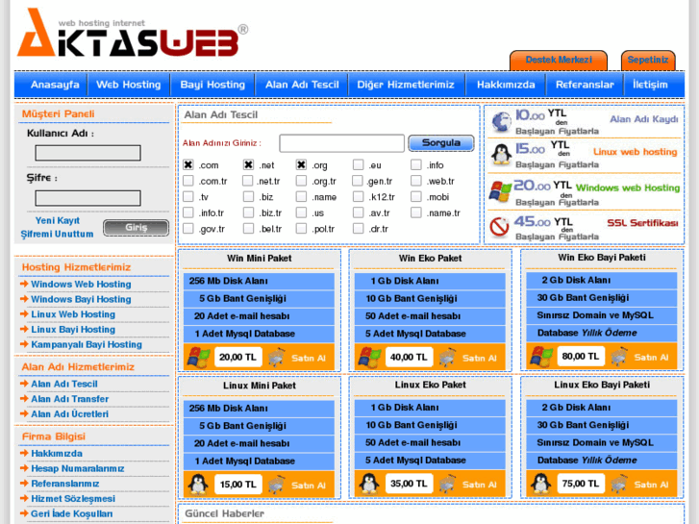
Task: Click Satın Al for Linux Eko Paket
Action: pyautogui.click(x=479, y=485)
